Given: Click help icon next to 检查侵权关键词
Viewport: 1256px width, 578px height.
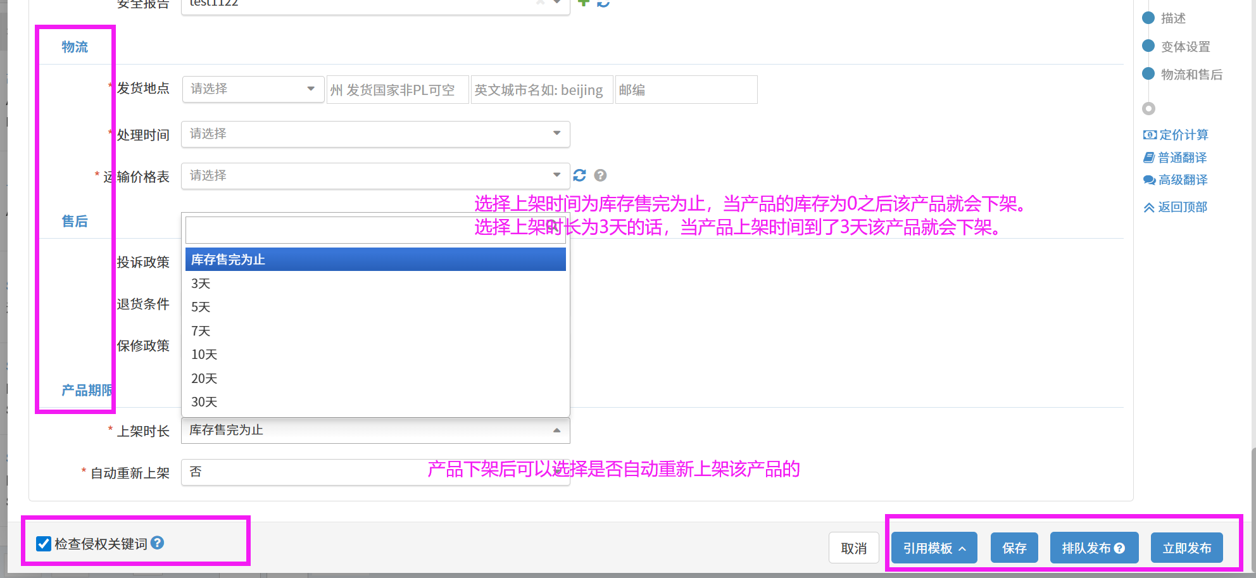Looking at the screenshot, I should (158, 543).
